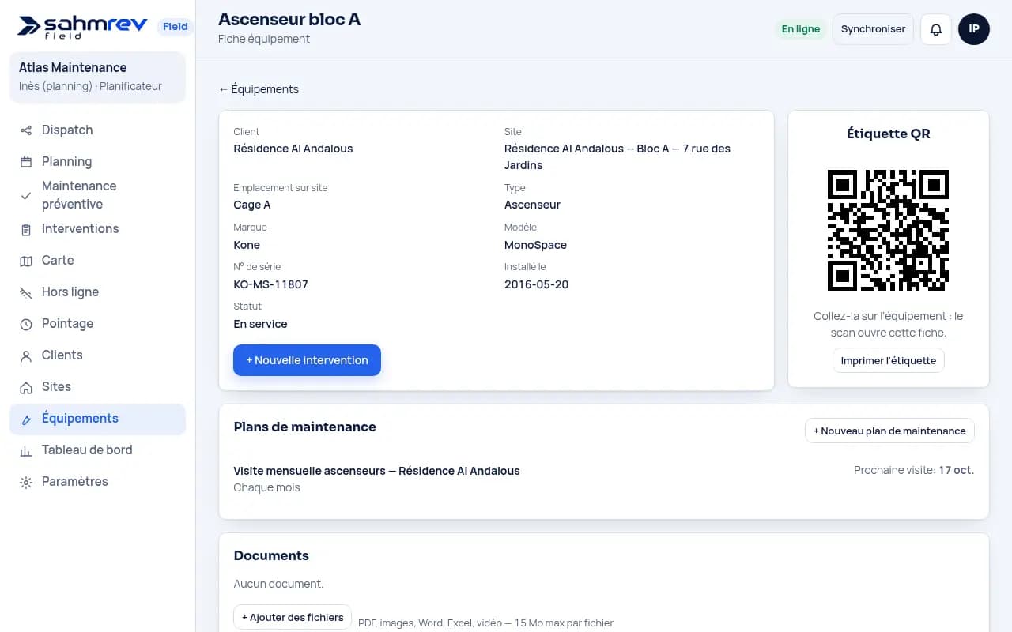Click serial number KO-MS-11807
This screenshot has height=632, width=1012.
pos(270,284)
